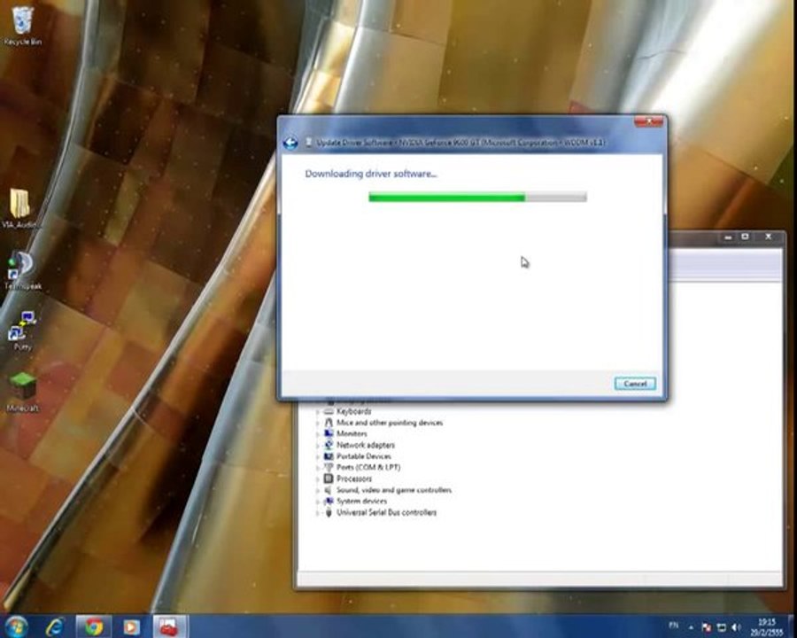Open the Windows Start menu
Screen dimensions: 797x638
(16, 626)
